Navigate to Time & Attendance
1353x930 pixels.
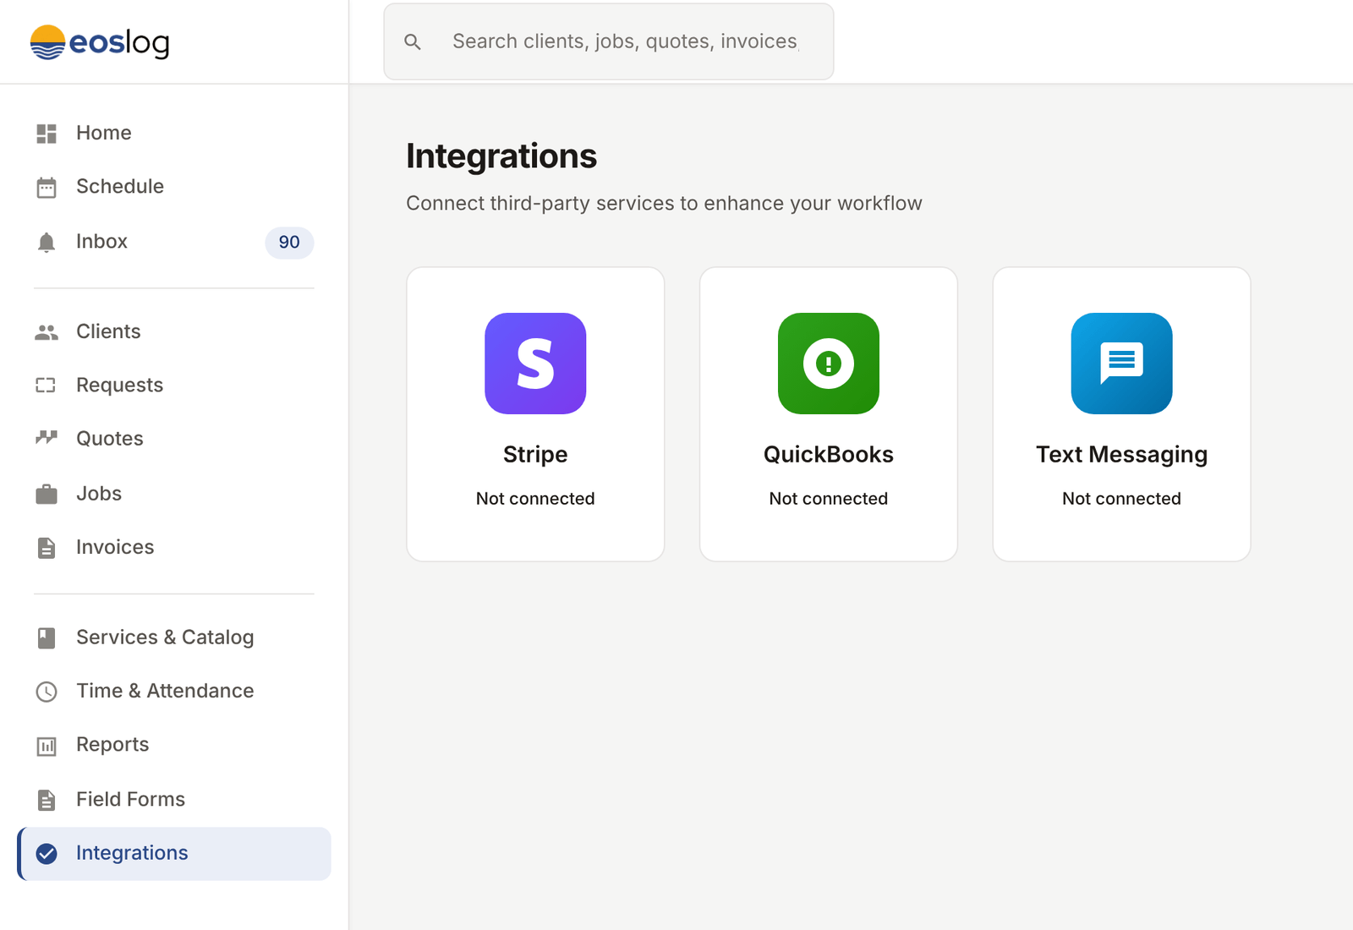tap(174, 691)
